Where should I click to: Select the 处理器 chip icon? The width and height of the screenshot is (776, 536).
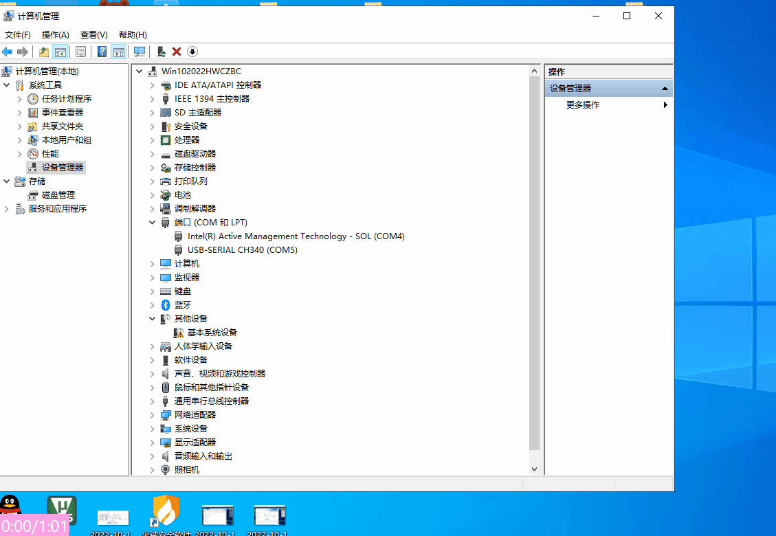click(x=166, y=140)
